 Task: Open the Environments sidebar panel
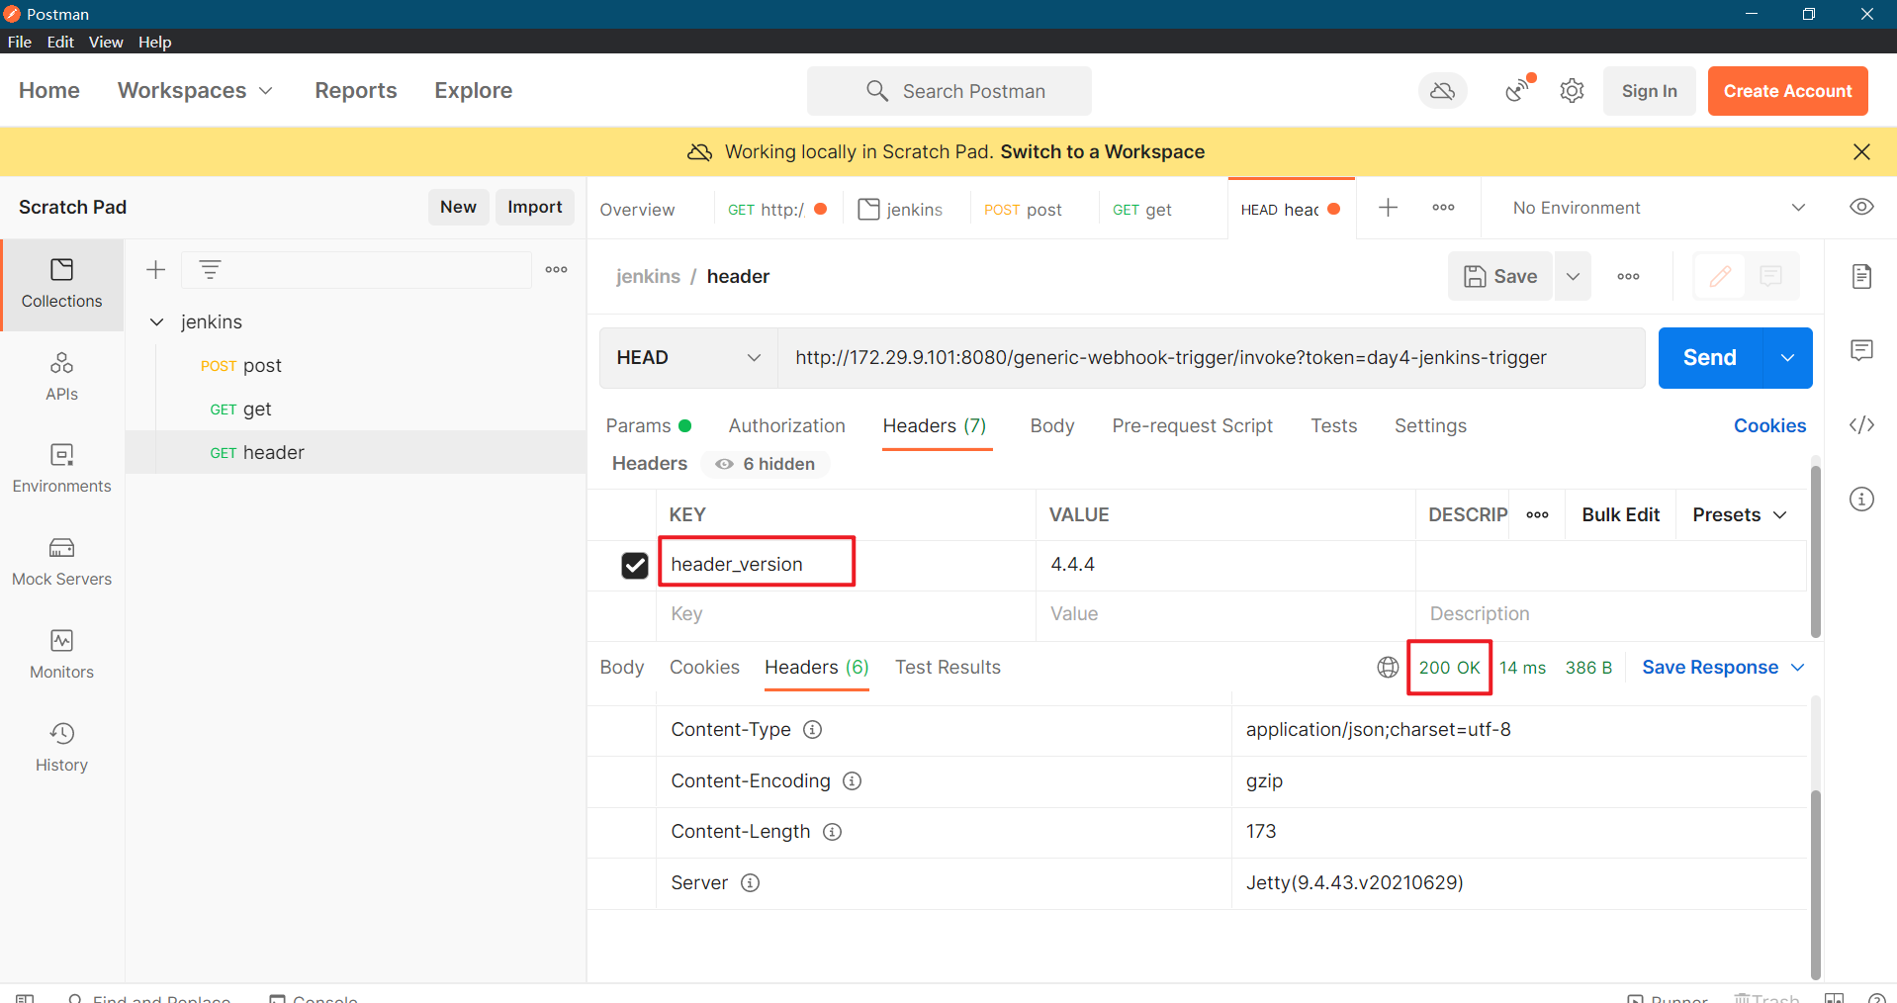point(61,469)
